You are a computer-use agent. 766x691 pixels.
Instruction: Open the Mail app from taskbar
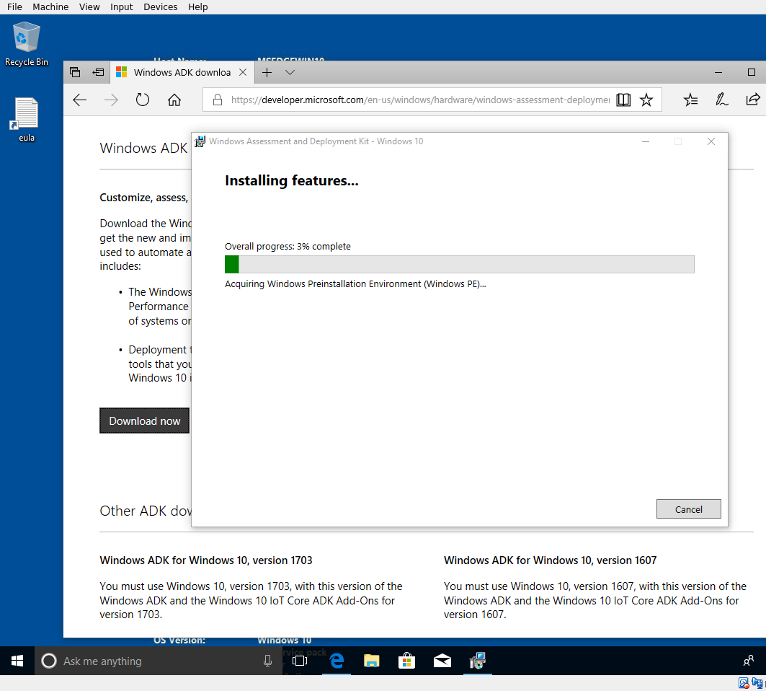click(442, 661)
